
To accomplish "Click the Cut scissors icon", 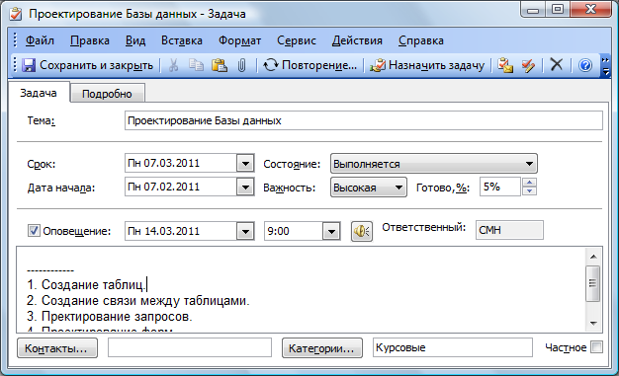I will [x=173, y=65].
